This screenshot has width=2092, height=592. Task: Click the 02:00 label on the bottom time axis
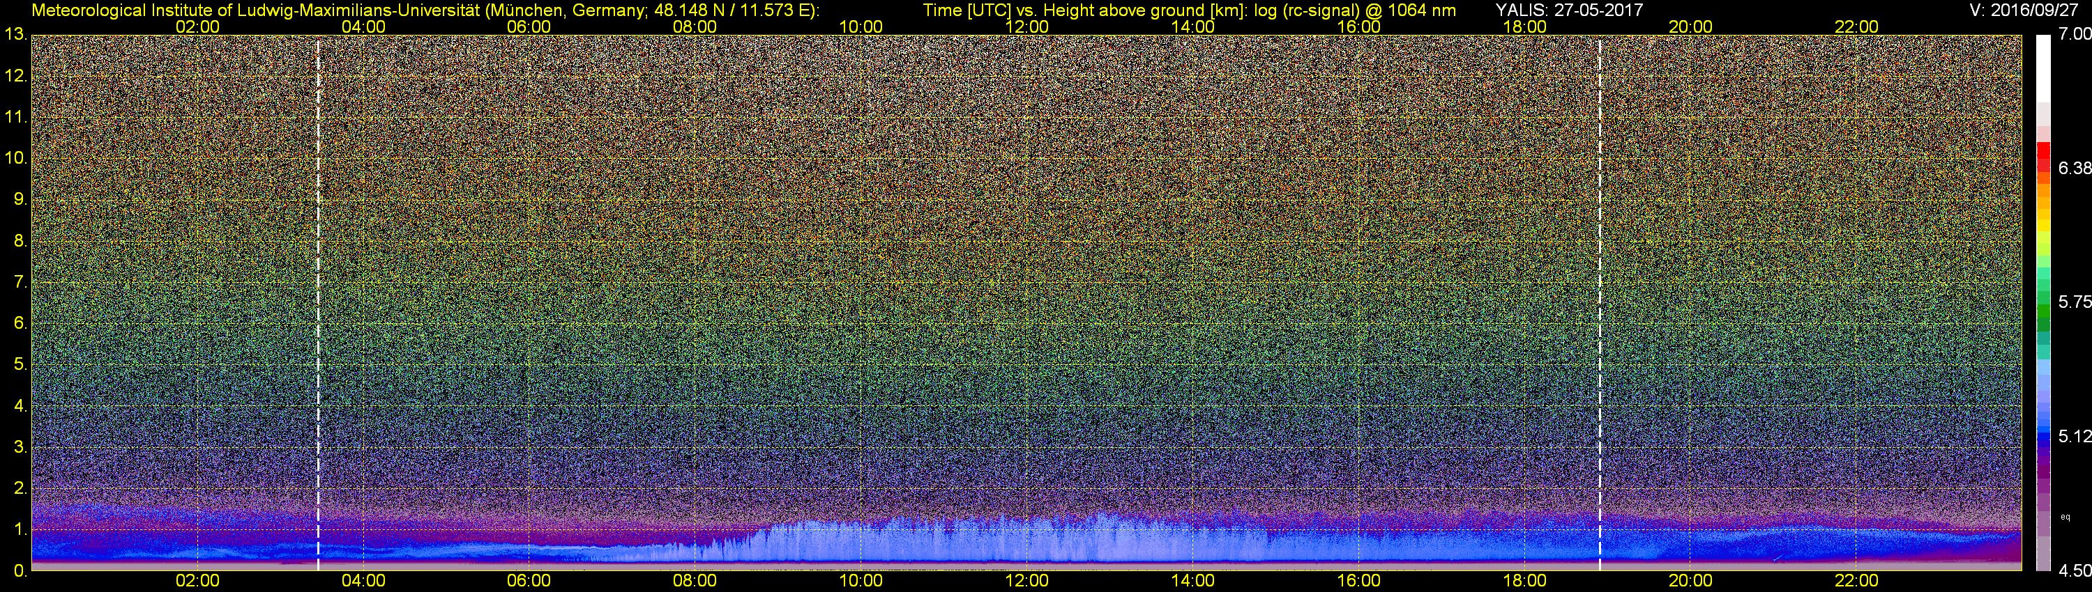pyautogui.click(x=197, y=581)
